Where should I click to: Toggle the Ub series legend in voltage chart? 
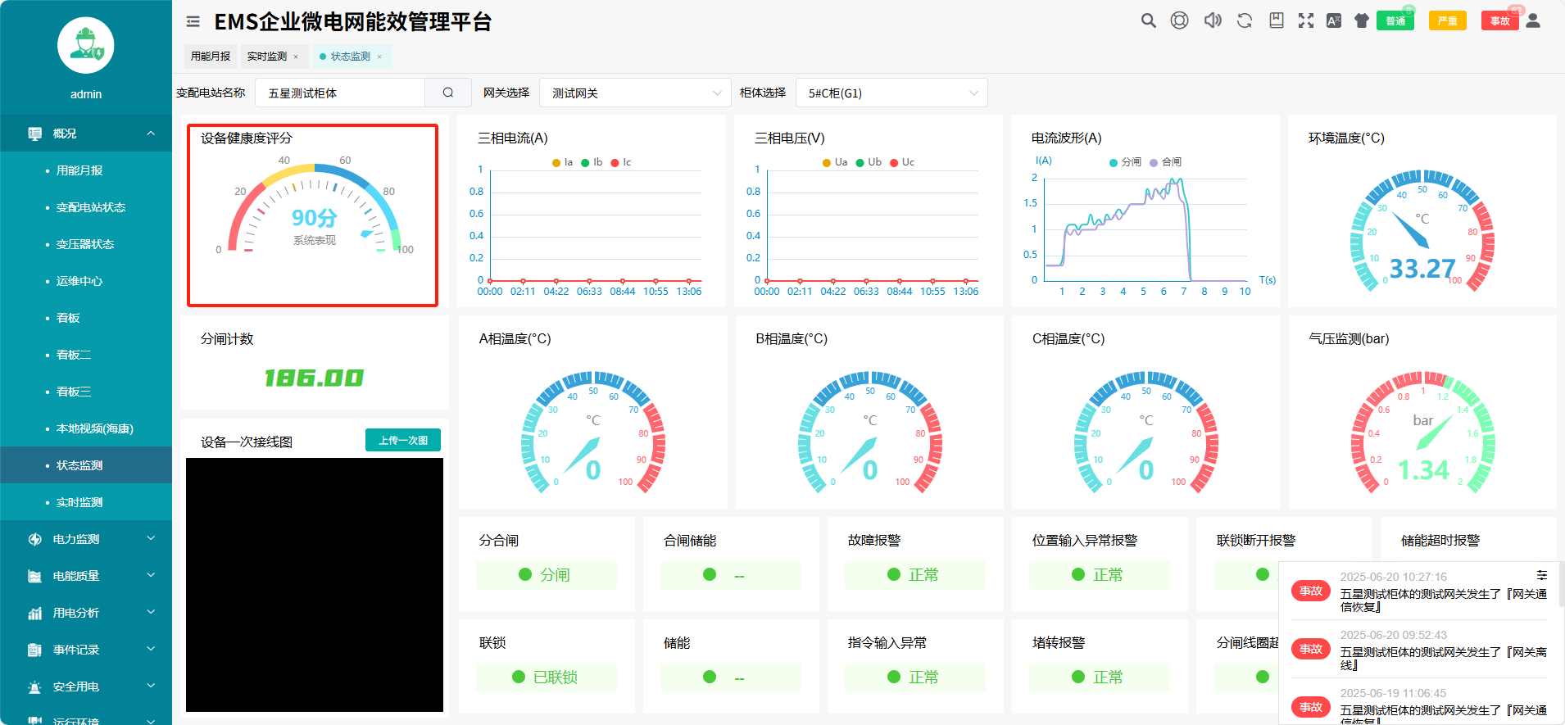tap(869, 162)
